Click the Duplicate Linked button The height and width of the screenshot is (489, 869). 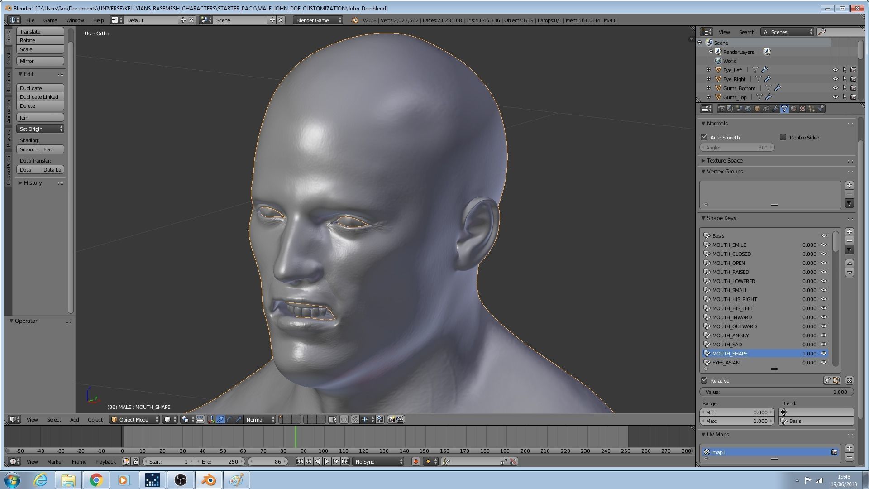click(x=40, y=97)
